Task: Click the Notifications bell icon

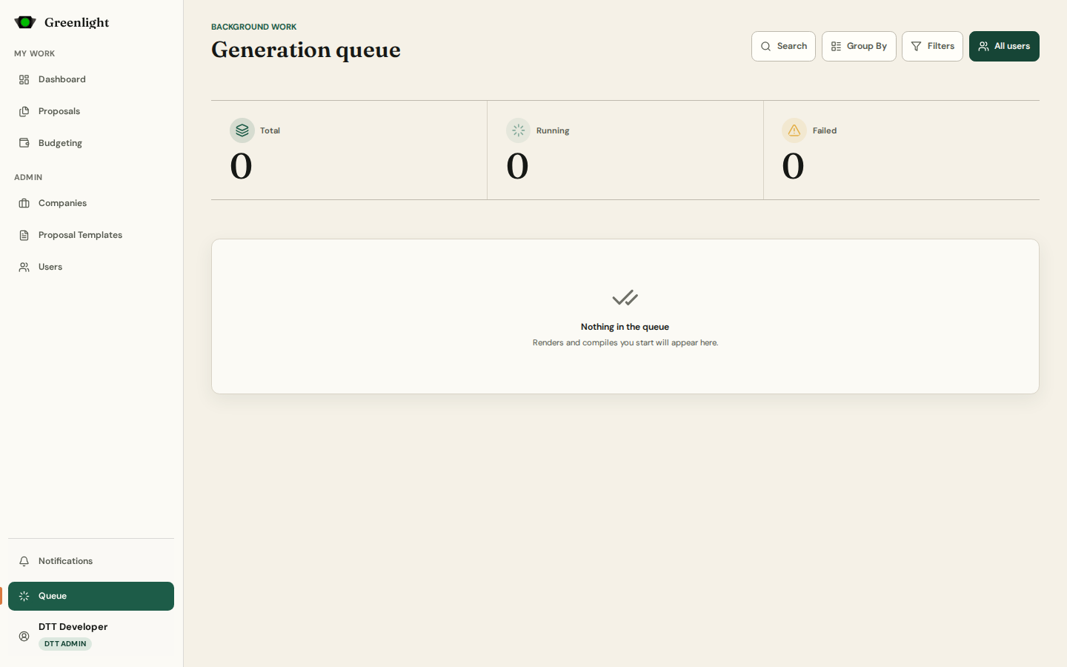Action: tap(24, 561)
